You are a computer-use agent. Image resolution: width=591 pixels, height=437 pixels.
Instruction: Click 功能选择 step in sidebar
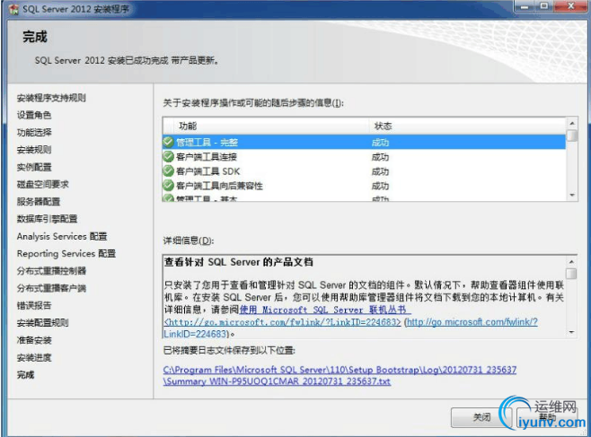click(x=34, y=133)
